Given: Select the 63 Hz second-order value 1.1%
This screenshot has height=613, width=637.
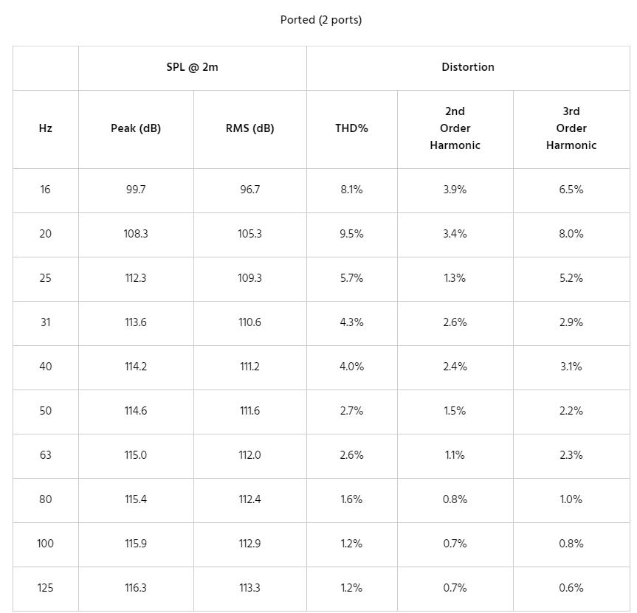Looking at the screenshot, I should click(x=455, y=455).
